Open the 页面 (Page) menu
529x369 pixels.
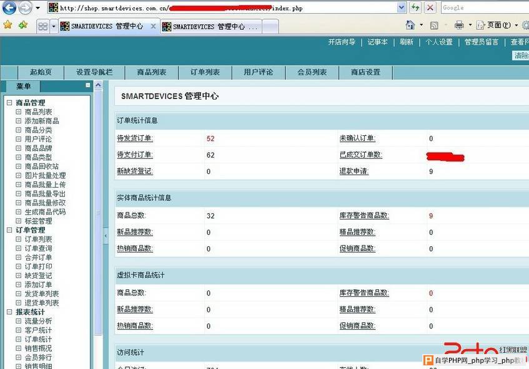point(497,25)
